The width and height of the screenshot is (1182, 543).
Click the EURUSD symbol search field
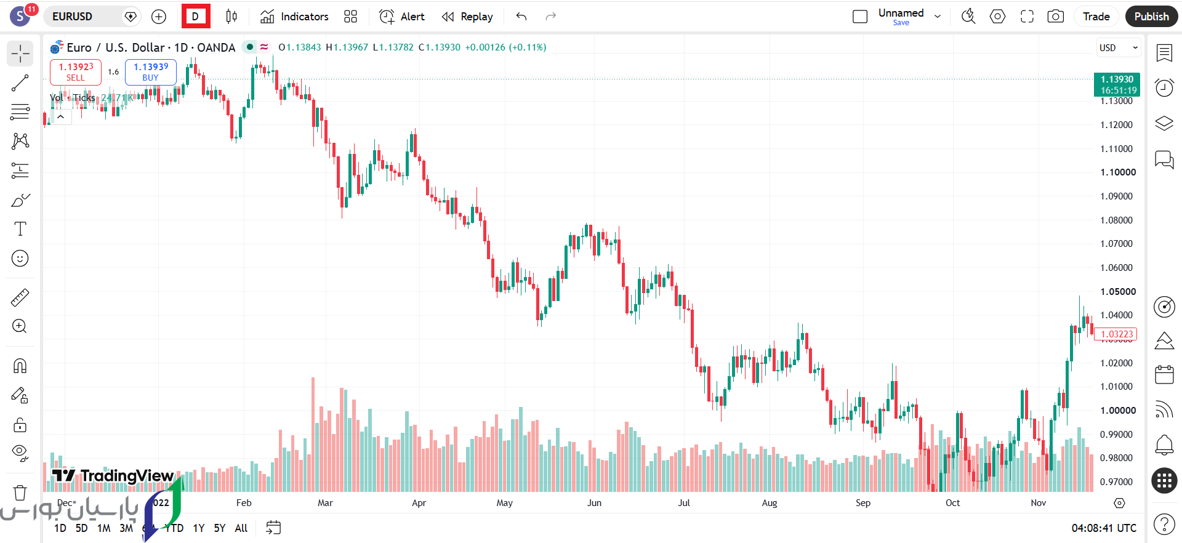tap(92, 17)
